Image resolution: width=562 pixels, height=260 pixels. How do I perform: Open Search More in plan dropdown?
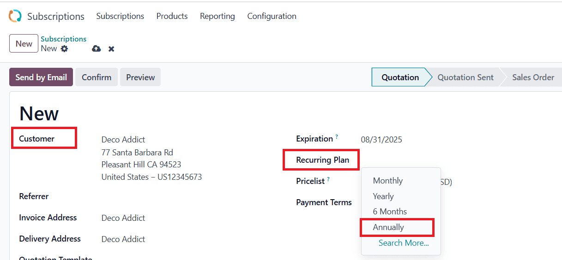[x=403, y=243]
